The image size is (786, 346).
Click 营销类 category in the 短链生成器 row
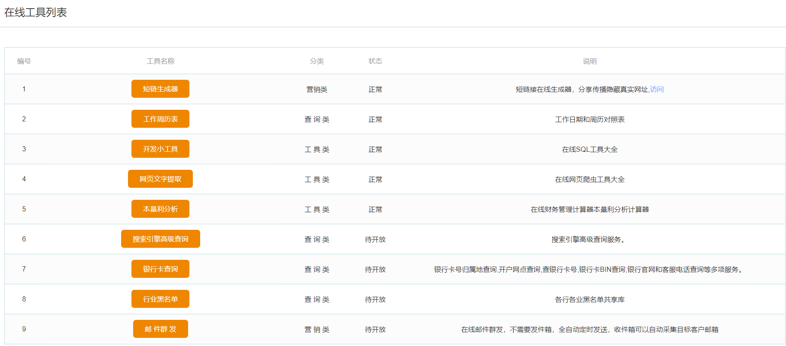click(x=317, y=89)
